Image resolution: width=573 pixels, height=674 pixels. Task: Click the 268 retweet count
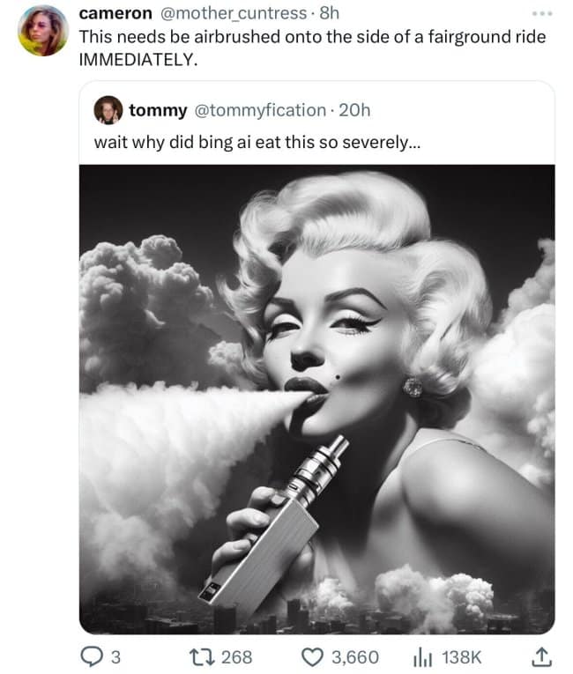(237, 655)
